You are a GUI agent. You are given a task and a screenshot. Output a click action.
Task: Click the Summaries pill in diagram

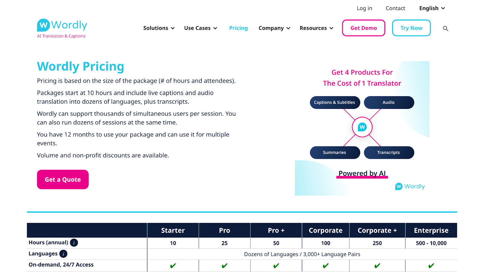[335, 152]
